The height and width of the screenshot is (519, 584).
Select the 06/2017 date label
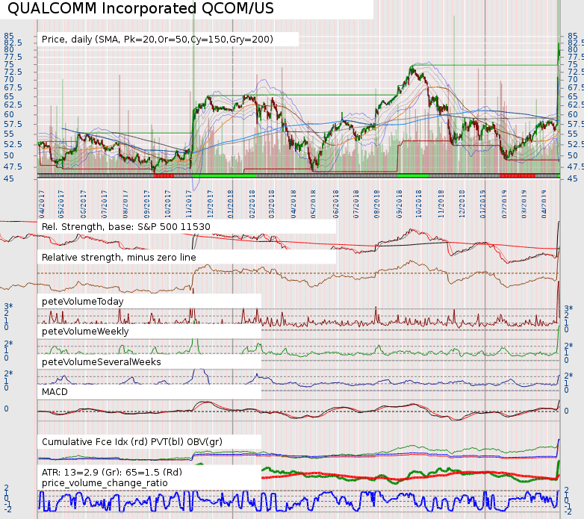83,205
